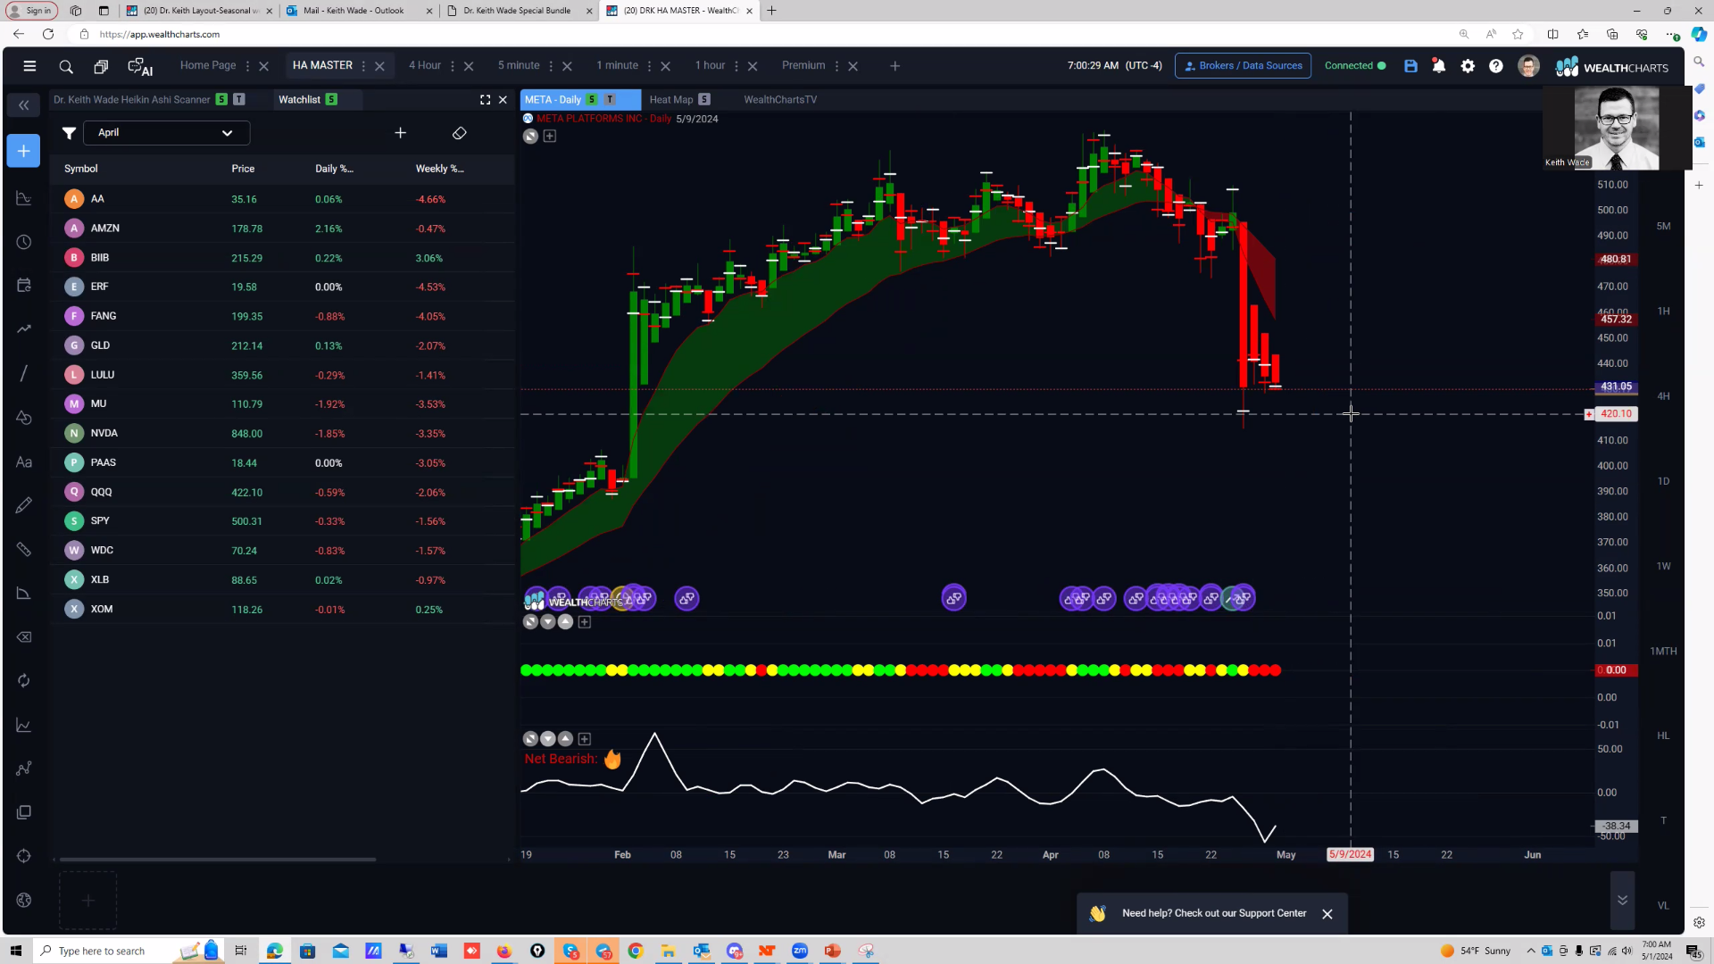Toggle the S link on Heat Map tab
The image size is (1714, 964).
coord(704,100)
